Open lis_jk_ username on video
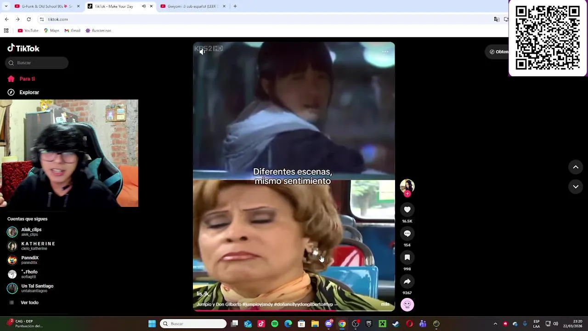 (203, 294)
